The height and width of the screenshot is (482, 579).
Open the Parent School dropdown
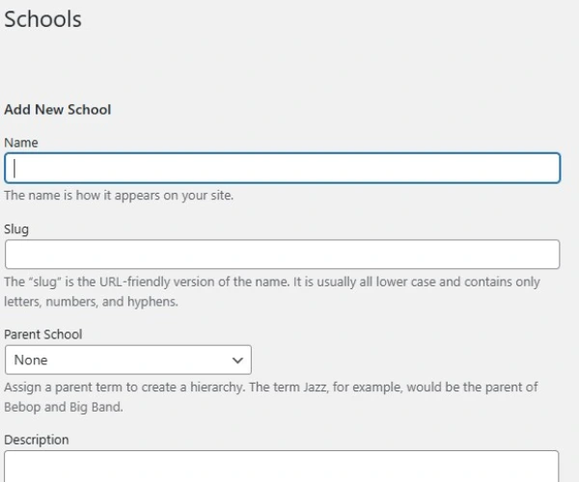click(x=127, y=360)
